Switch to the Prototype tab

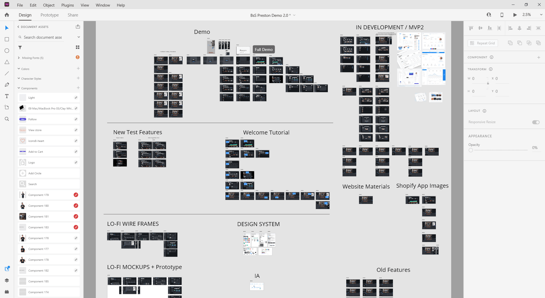click(x=49, y=15)
